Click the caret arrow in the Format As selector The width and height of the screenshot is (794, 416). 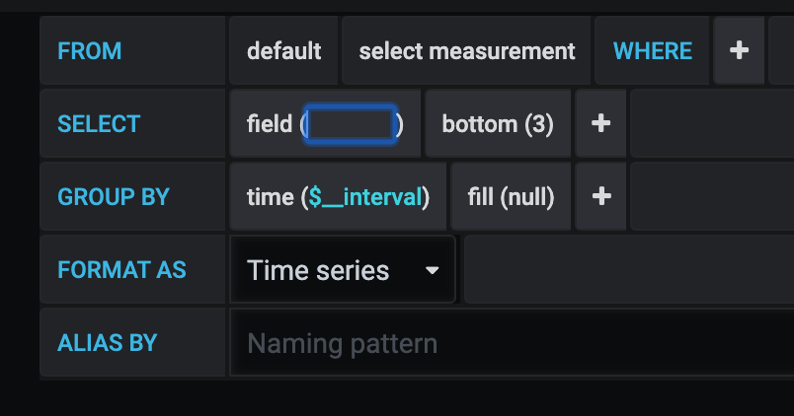432,270
